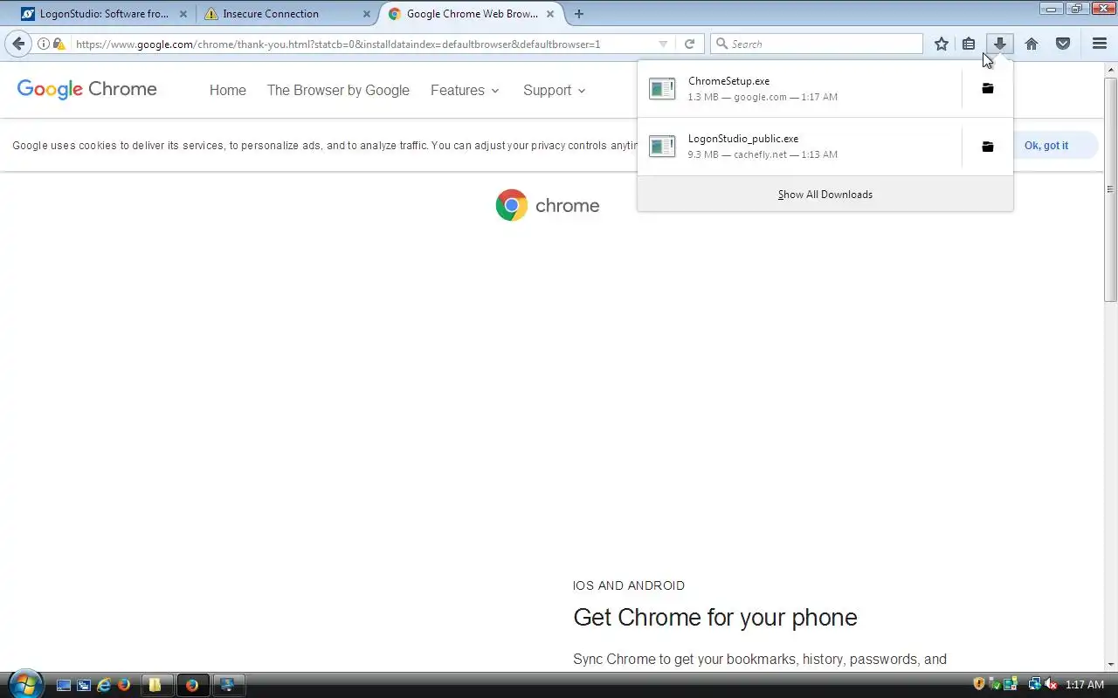
Task: Toggle the Downloads arrow button
Action: point(1000,44)
